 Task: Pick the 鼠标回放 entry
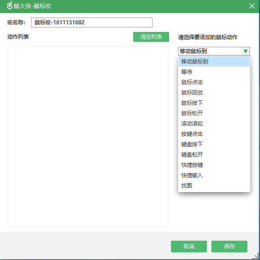coord(214,93)
